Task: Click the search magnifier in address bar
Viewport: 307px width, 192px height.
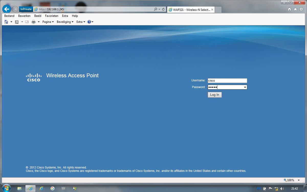Action: tap(156, 9)
